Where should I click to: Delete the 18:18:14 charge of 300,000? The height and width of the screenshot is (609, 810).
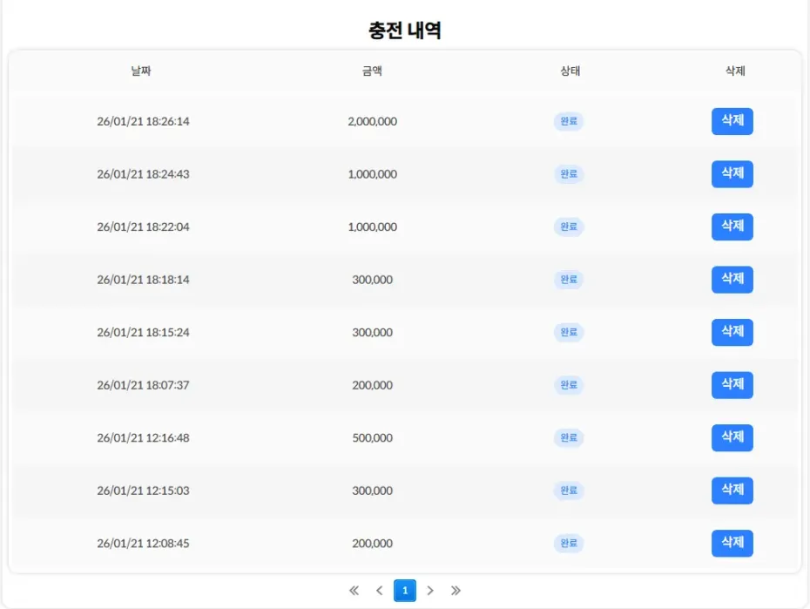click(732, 280)
